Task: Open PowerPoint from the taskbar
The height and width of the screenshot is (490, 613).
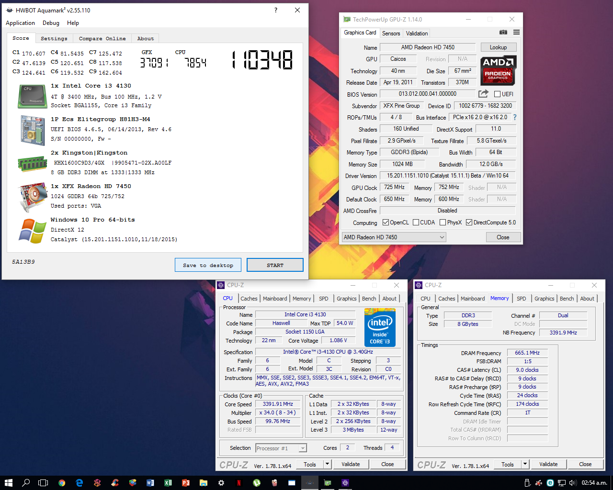Action: point(186,483)
